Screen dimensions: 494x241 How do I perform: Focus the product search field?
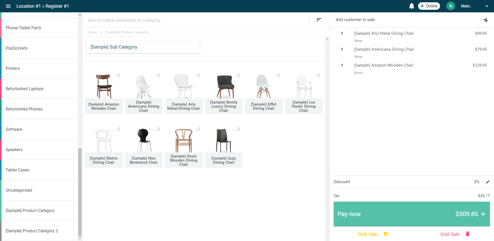tap(196, 20)
